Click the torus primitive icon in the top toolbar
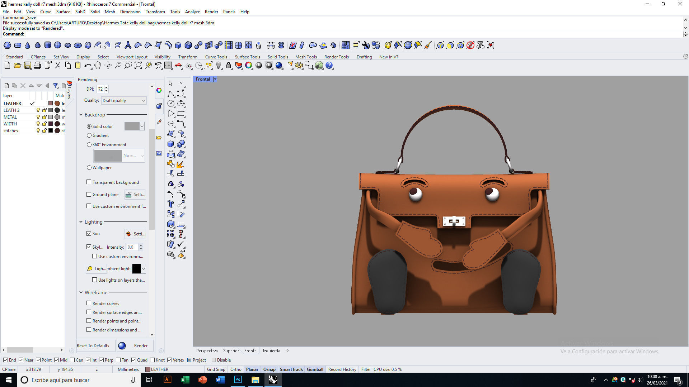The width and height of the screenshot is (689, 387). (78, 45)
